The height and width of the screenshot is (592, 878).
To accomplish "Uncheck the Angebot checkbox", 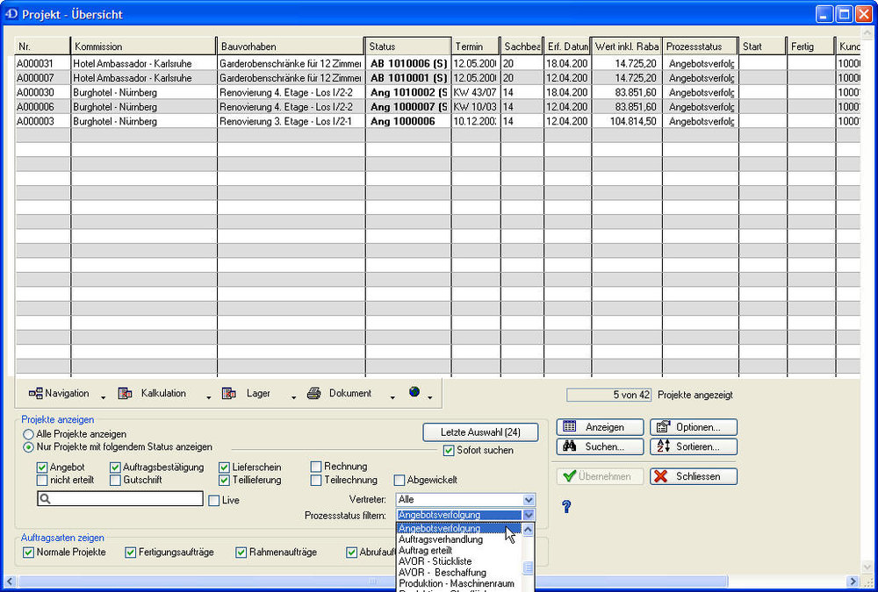I will point(42,467).
